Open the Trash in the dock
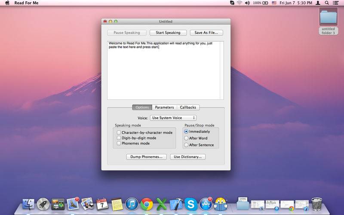Screen dimensions: 344x215 [x=317, y=204]
